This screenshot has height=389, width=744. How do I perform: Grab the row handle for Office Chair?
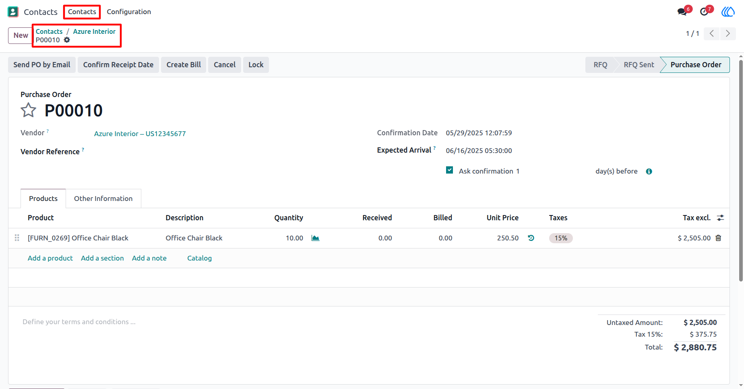[x=17, y=238]
